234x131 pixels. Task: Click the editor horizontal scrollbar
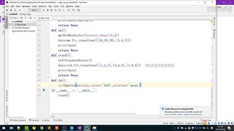(x=93, y=114)
